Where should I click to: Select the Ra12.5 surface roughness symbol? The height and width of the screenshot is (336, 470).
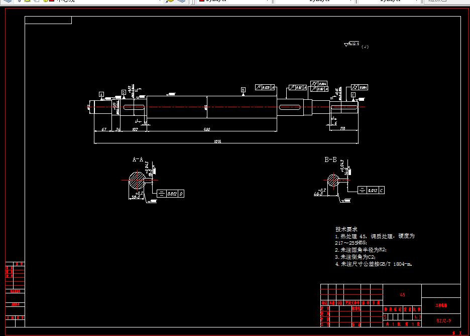351,44
